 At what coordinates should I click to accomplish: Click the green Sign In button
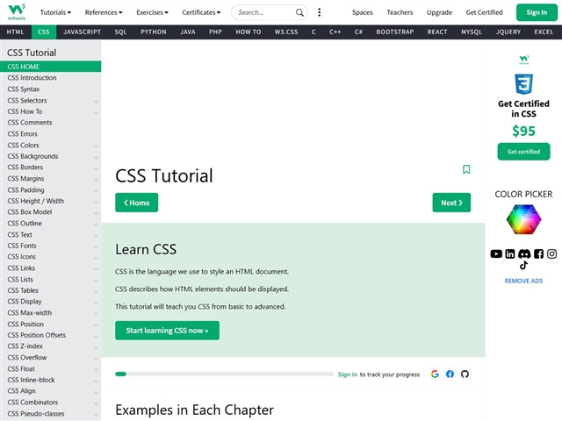[537, 12]
